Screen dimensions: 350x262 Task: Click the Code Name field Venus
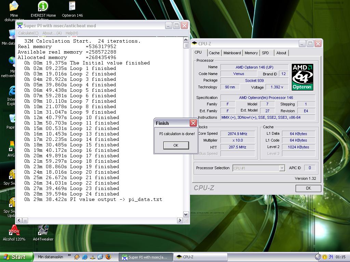pos(239,74)
